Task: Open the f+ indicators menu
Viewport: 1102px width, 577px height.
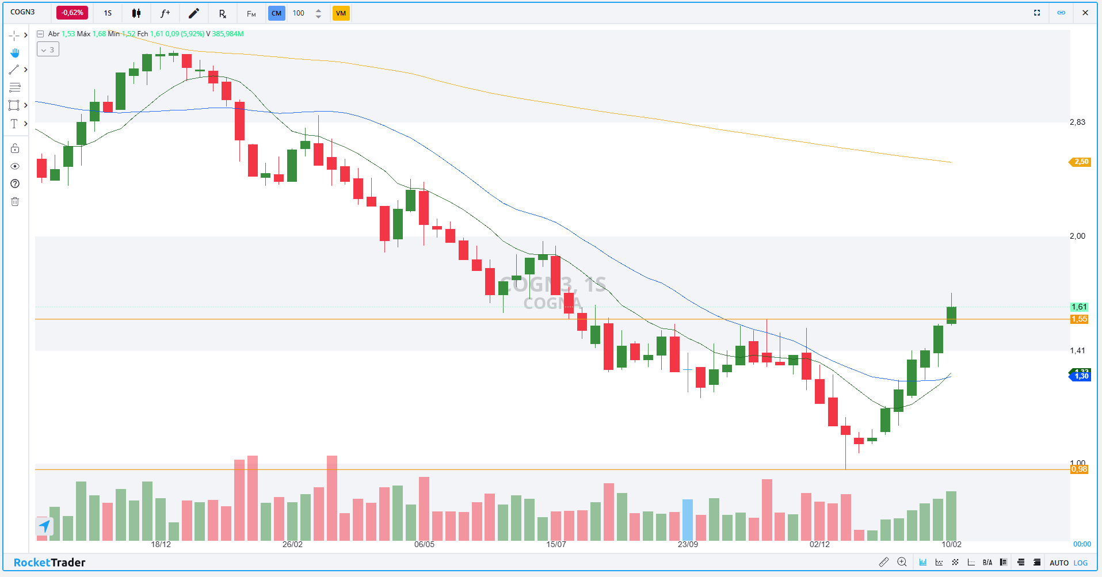Action: click(x=165, y=13)
